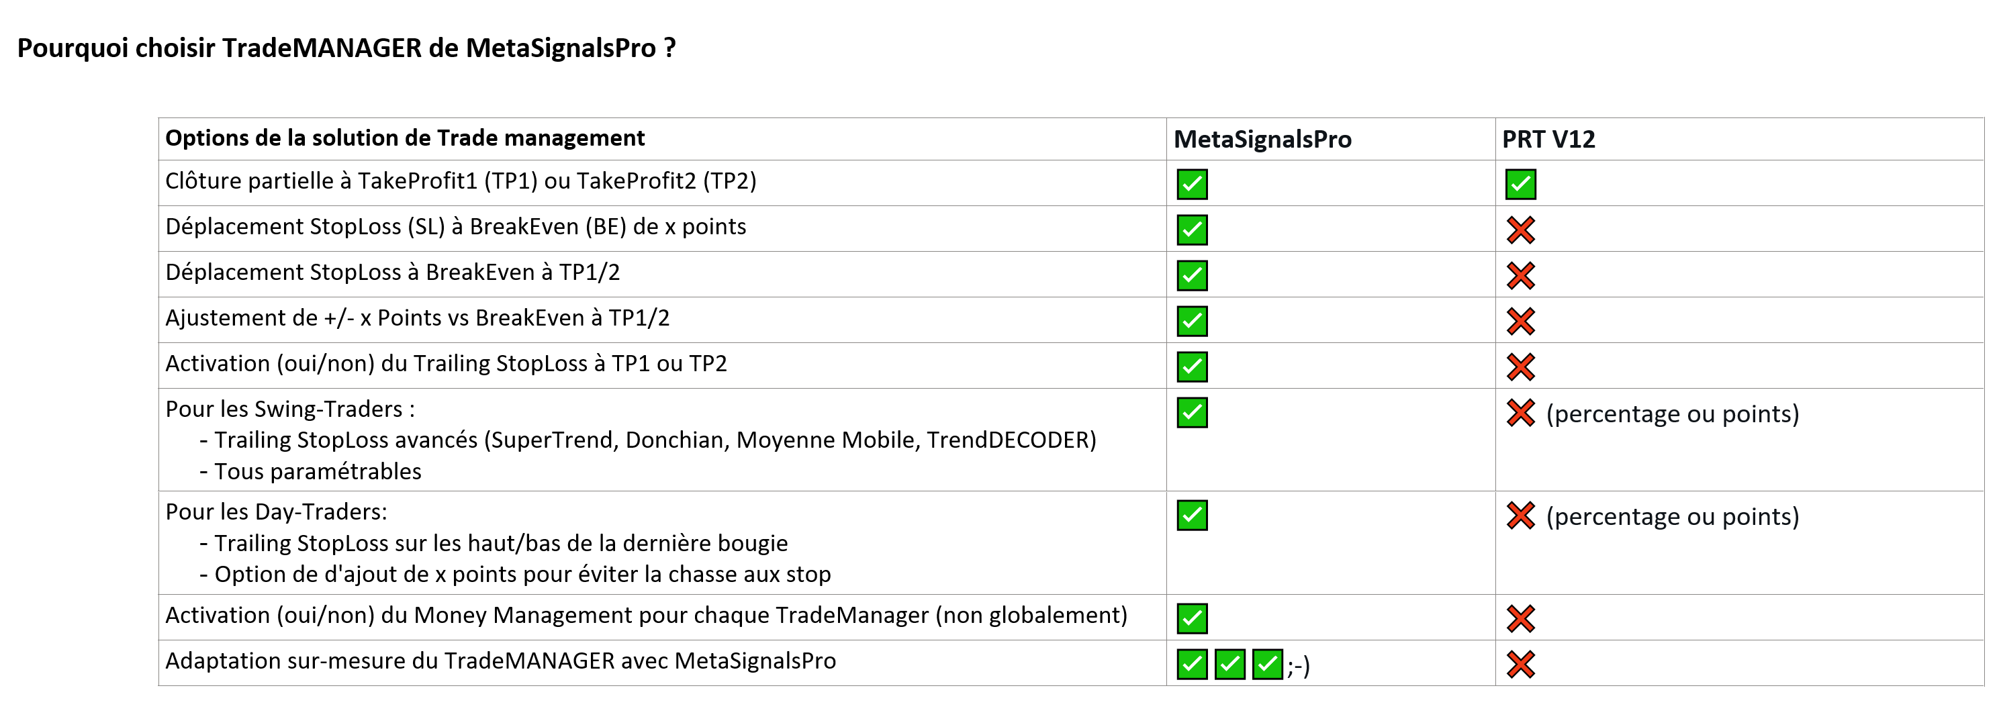This screenshot has height=727, width=2001.
Task: Click PRT V12 green checkmark for "Clôture partielle"
Action: 1520,184
